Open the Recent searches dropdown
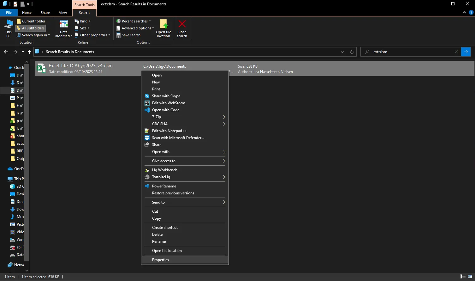This screenshot has width=475, height=281. 134,21
